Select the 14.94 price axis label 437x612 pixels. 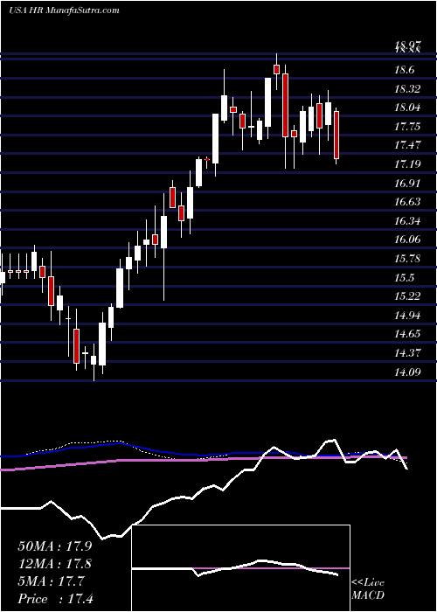408,316
